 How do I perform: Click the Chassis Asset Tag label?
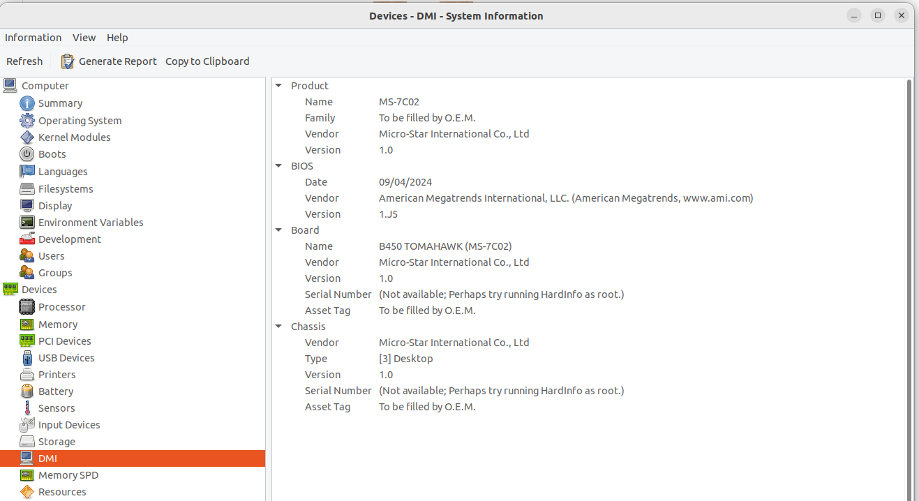click(x=327, y=407)
